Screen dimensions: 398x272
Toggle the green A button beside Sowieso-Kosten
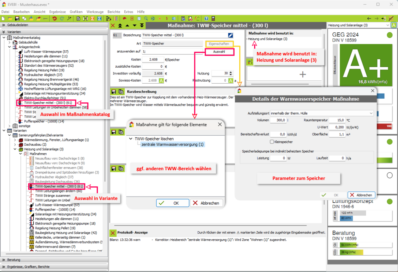coord(161,81)
